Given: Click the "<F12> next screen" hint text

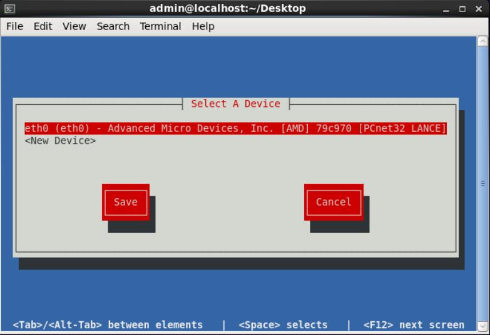Looking at the screenshot, I should click(414, 325).
